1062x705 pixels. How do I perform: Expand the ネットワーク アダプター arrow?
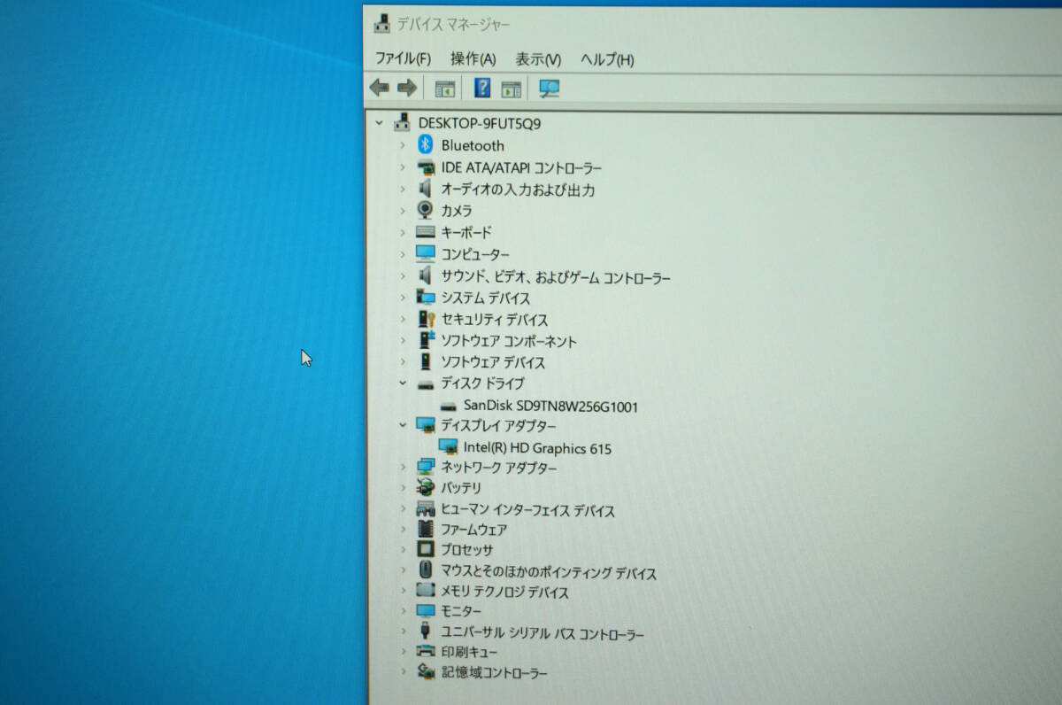pyautogui.click(x=402, y=467)
